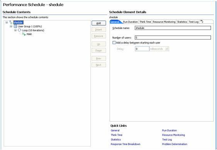Collapse the Loop (10 iterations) node
217x150 pixels.
(x=15, y=30)
